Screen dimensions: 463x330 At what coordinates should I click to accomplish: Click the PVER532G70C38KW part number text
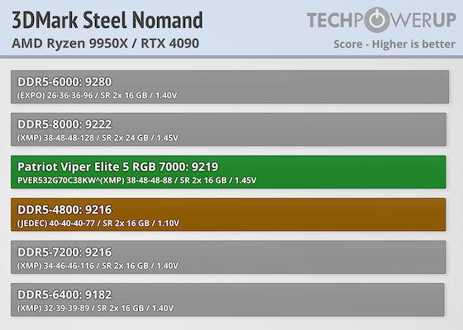pyautogui.click(x=59, y=181)
